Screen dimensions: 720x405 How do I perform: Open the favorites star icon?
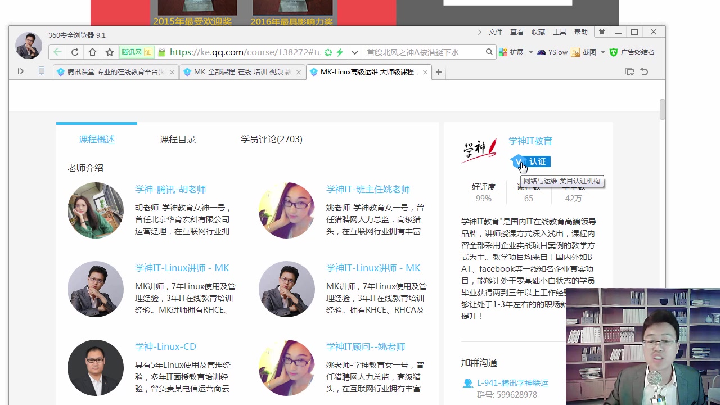110,52
